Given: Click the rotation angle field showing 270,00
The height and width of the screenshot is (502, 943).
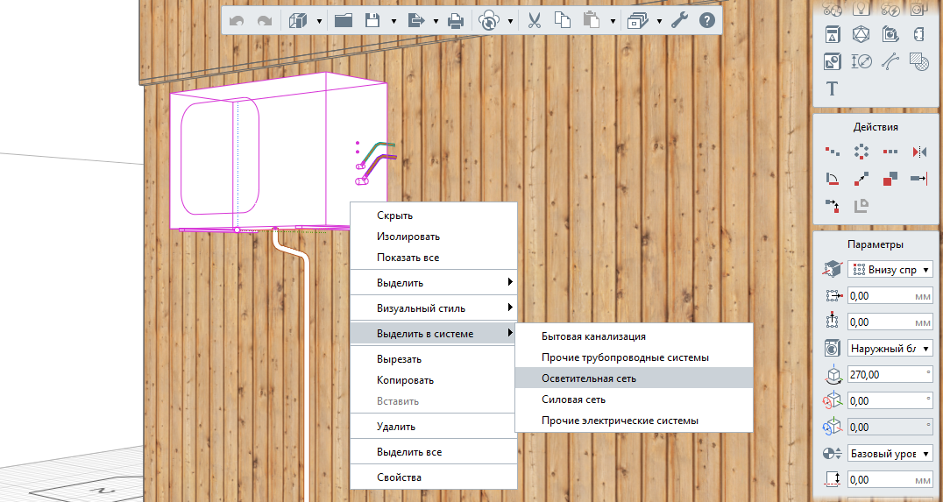Looking at the screenshot, I should 890,375.
